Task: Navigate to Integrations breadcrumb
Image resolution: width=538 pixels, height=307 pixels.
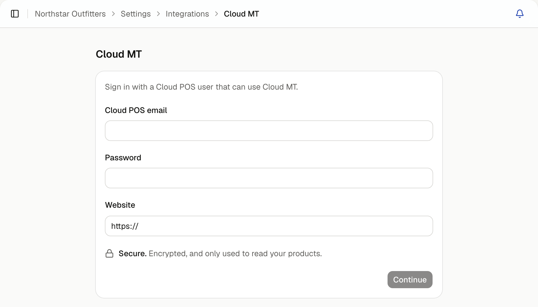Action: (x=187, y=14)
